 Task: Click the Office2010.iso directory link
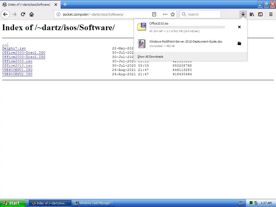click(x=17, y=65)
